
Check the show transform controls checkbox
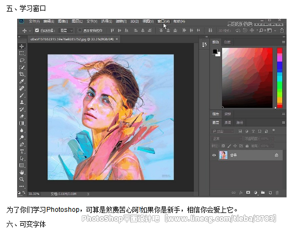80,30
